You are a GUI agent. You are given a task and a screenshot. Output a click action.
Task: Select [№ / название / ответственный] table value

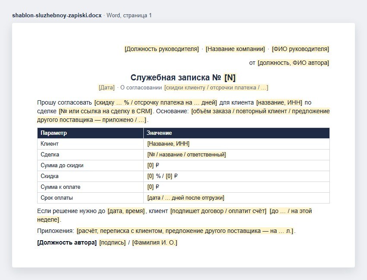(x=187, y=155)
